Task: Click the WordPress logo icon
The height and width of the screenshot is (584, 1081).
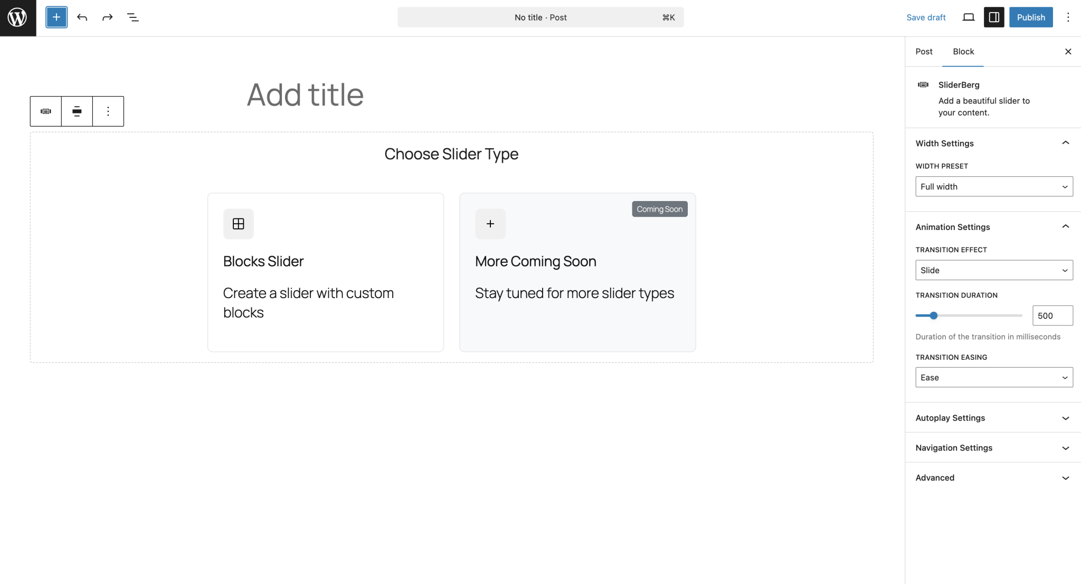Action: point(17,17)
